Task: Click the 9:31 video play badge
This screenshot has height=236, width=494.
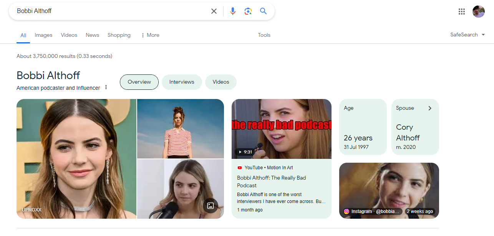Action: [x=245, y=152]
